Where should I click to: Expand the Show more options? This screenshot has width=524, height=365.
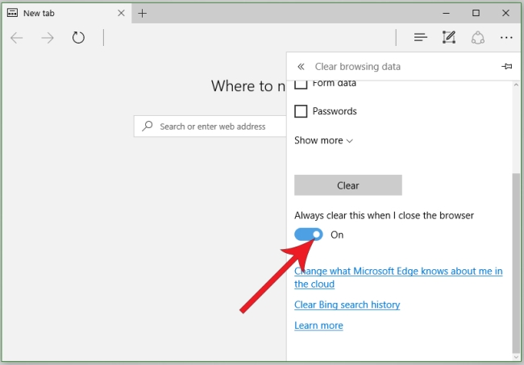click(x=323, y=140)
